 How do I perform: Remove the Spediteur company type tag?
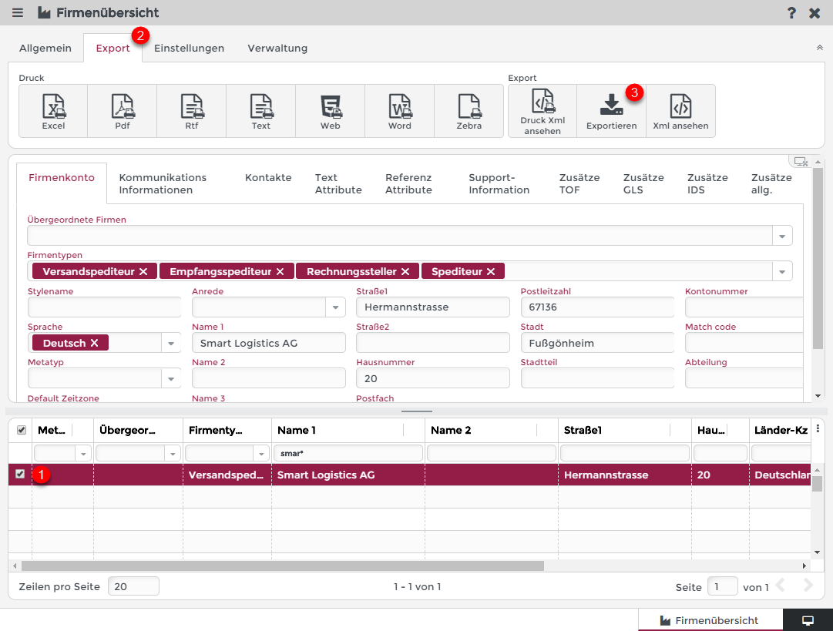[490, 271]
